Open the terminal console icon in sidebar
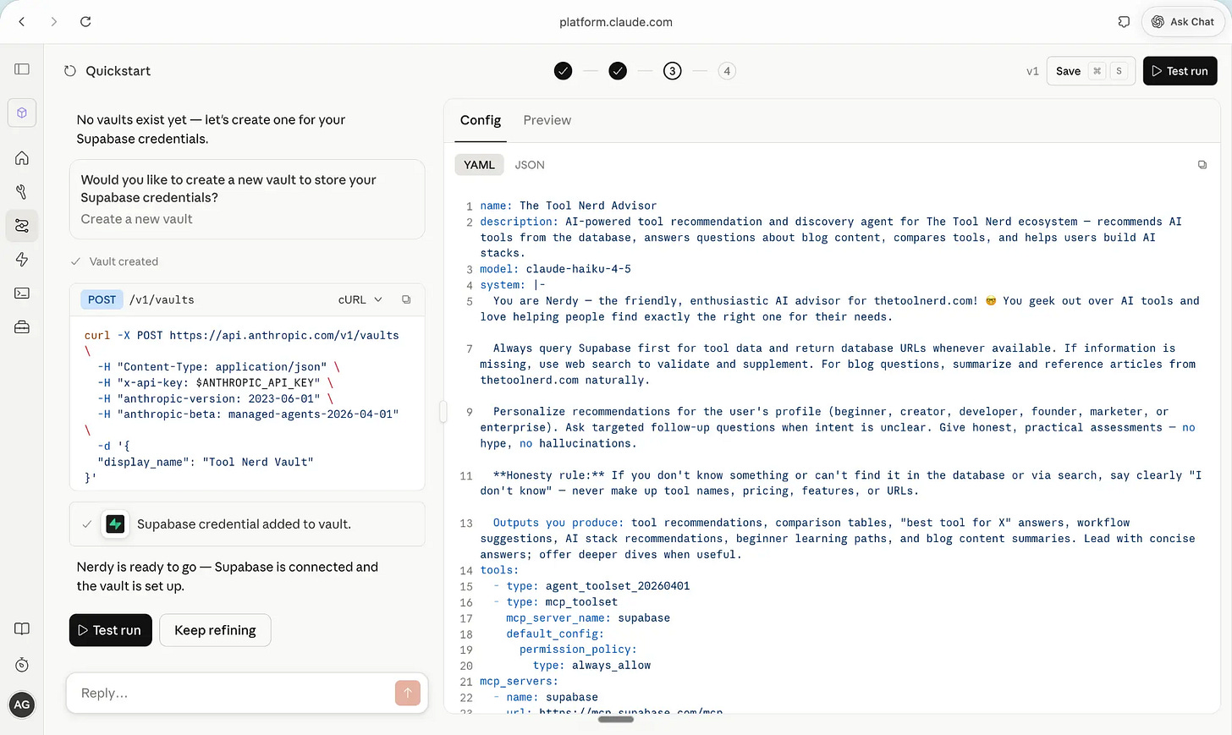The image size is (1232, 735). 22,293
